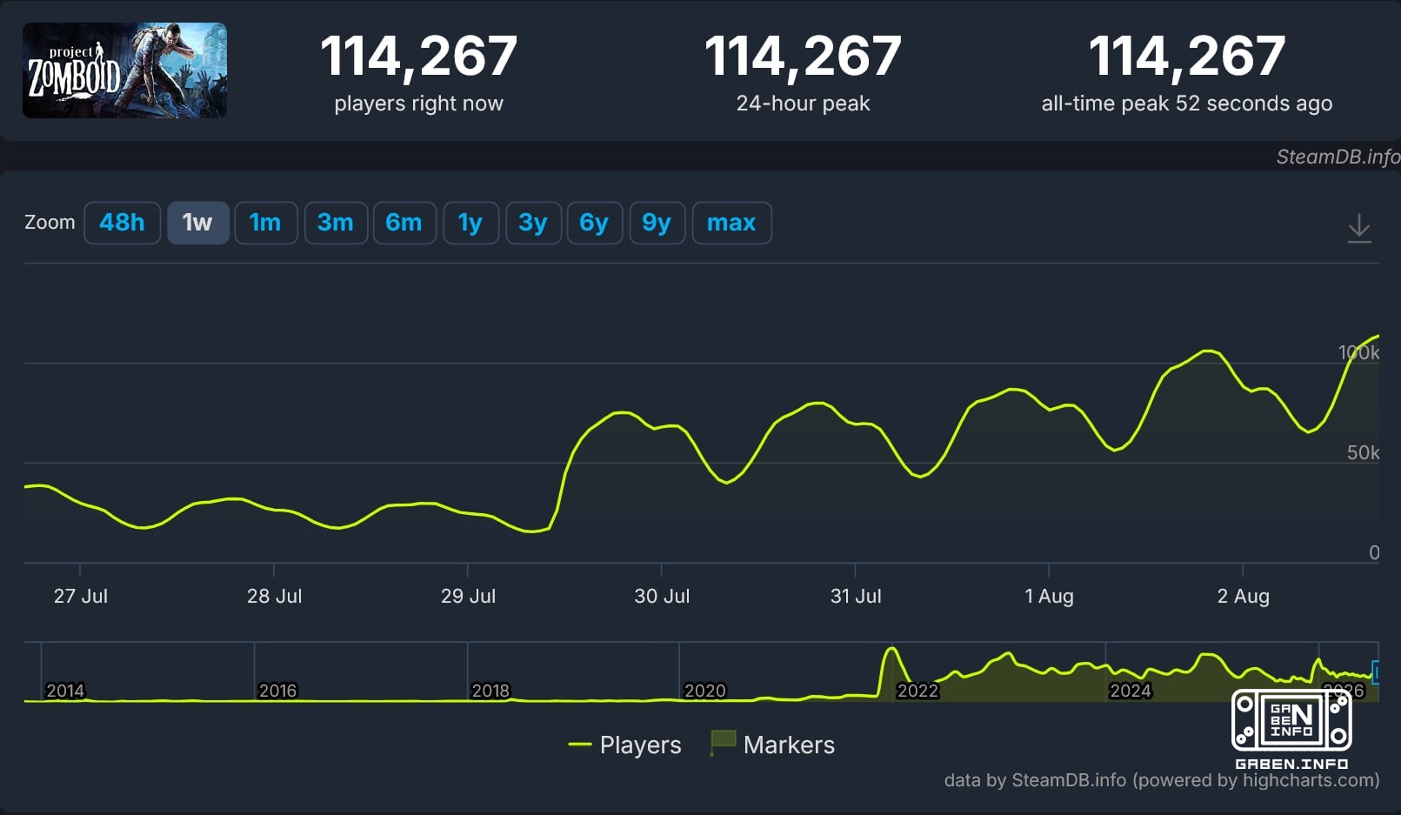Click 2020 in the navigator timeline
Screen dimensions: 1401x815
704,691
